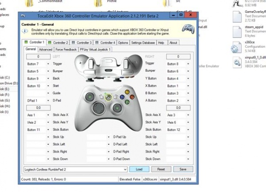Click the Y button on controller image
This screenshot has height=192, width=266.
127,92
